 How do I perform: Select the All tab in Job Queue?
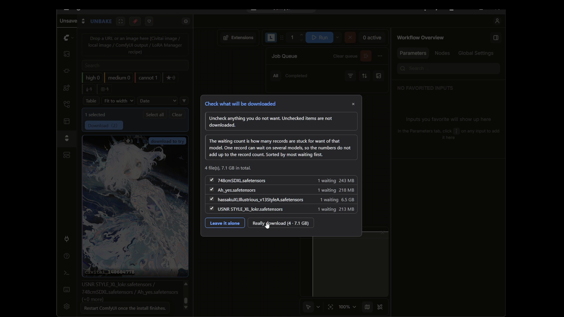[275, 76]
